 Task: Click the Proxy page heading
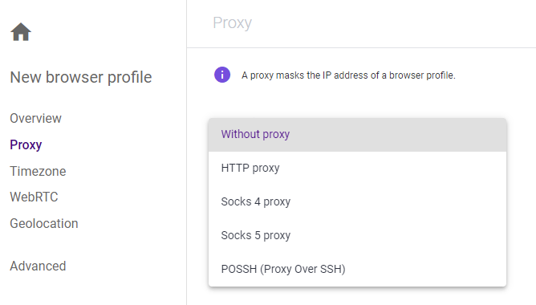pyautogui.click(x=232, y=23)
